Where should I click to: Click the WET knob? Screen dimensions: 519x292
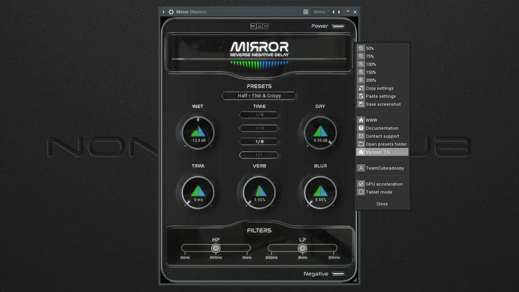click(198, 133)
